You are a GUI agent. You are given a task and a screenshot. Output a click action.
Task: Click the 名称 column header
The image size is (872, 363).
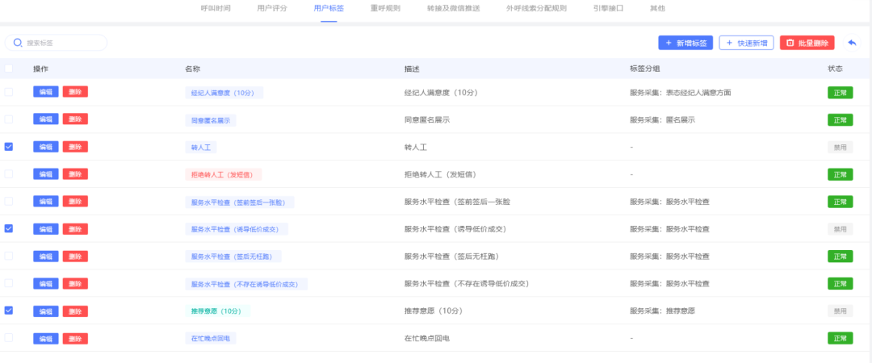192,69
